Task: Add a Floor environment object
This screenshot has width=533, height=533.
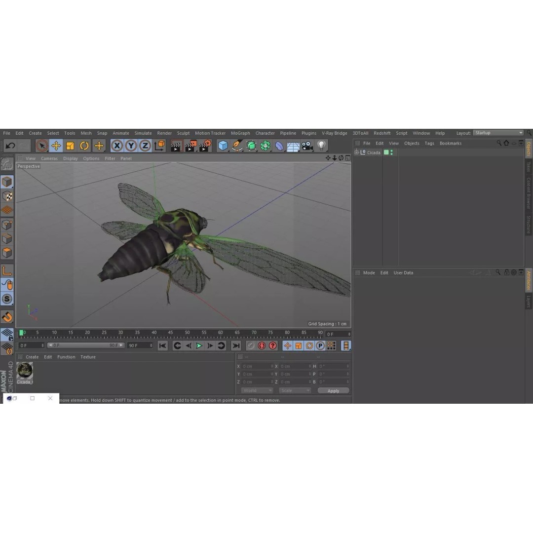Action: (x=293, y=147)
